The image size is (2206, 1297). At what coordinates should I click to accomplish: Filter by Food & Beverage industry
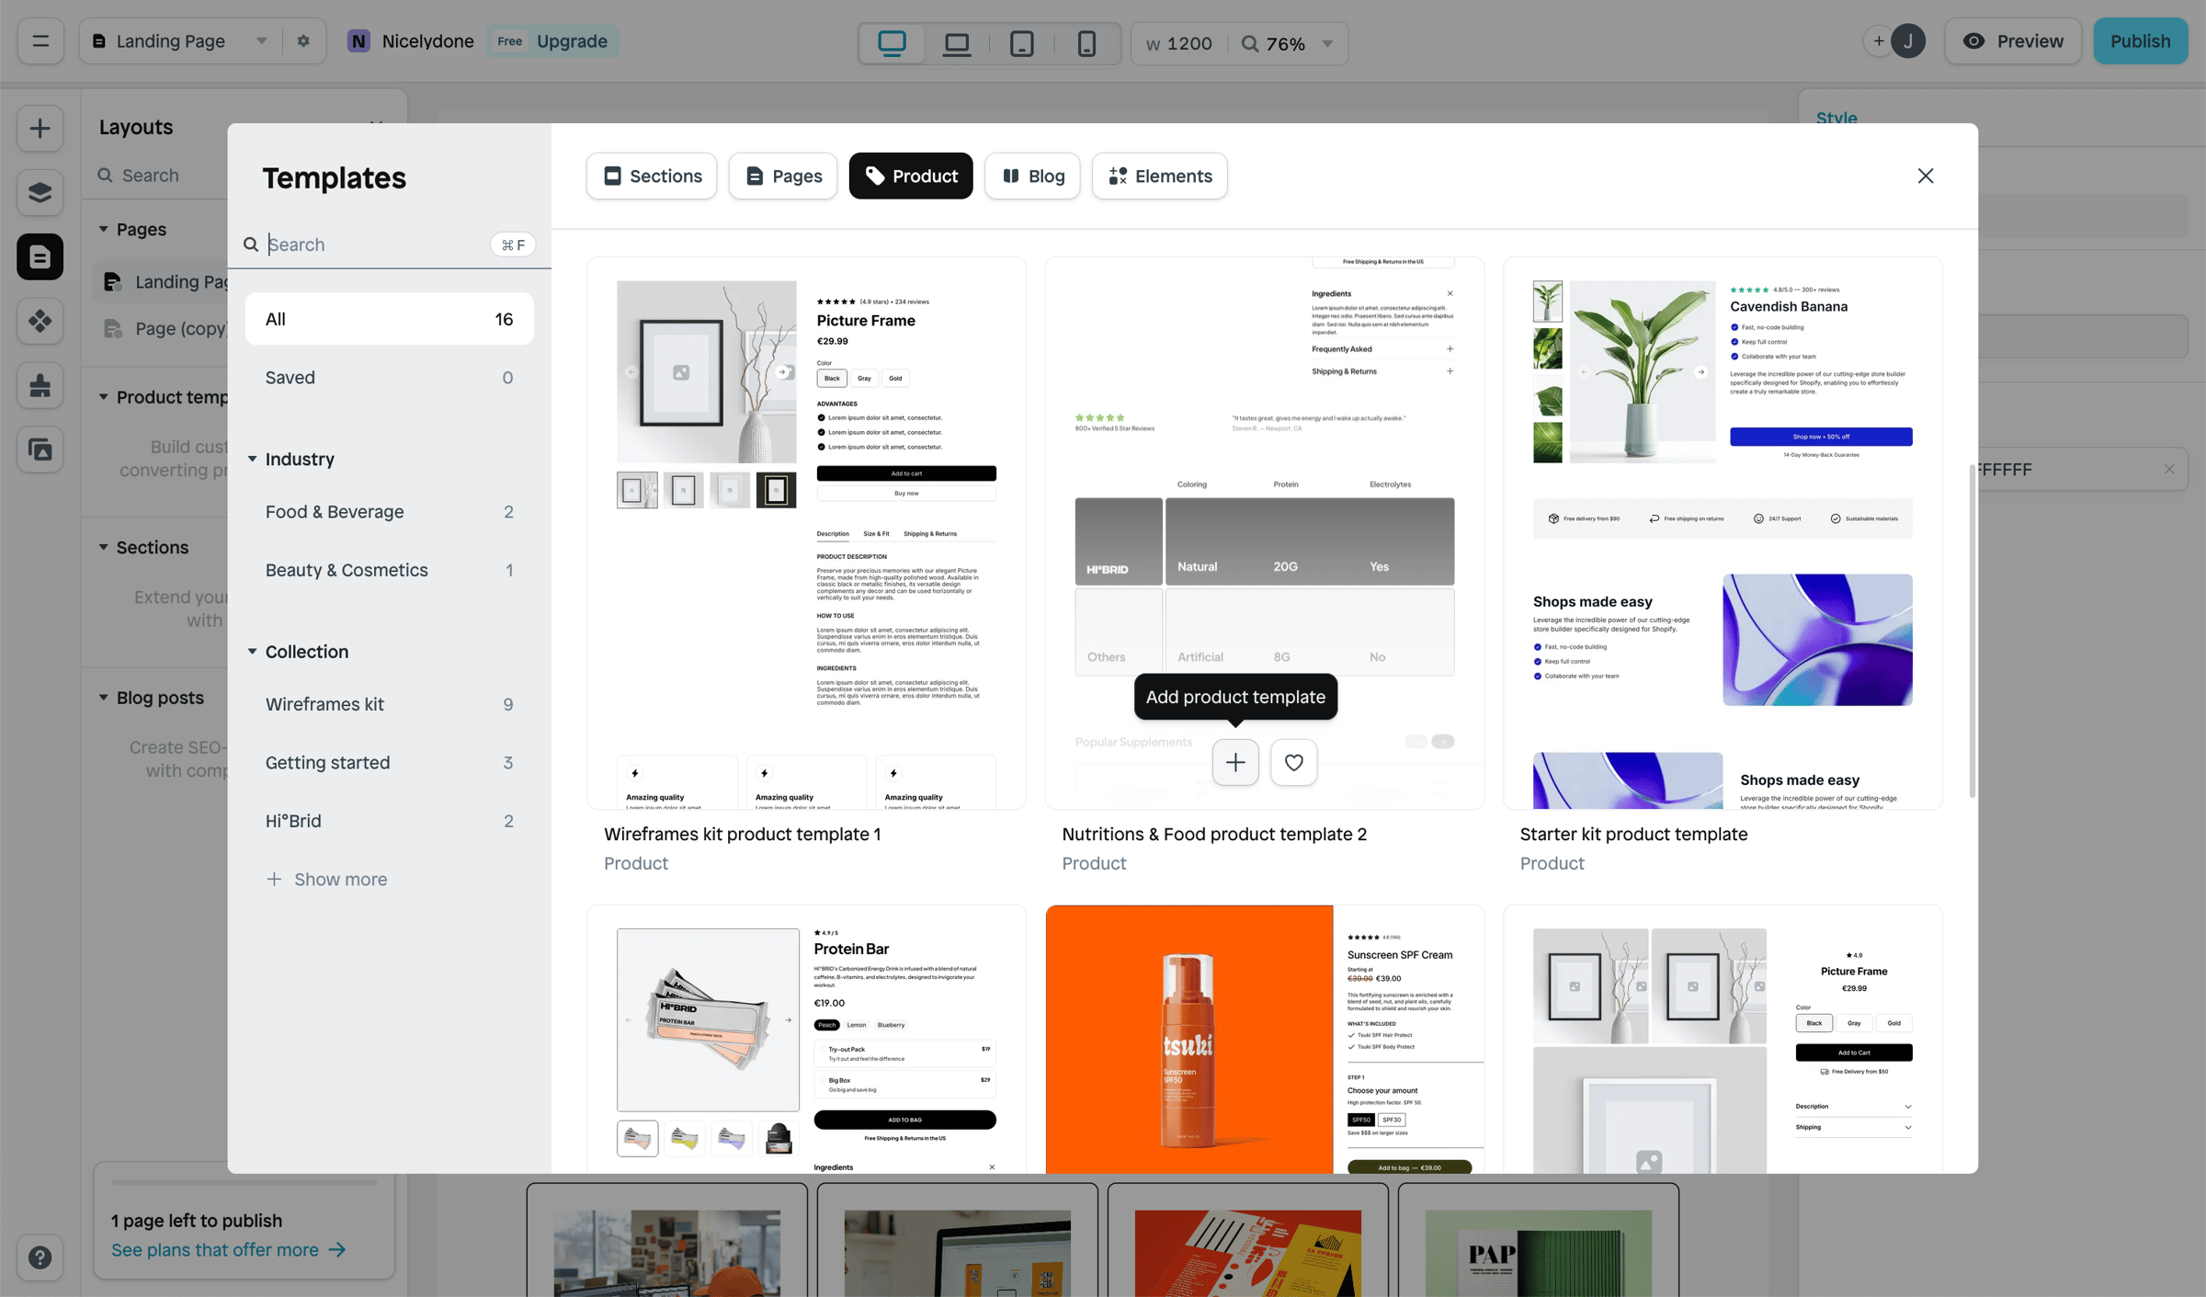pyautogui.click(x=389, y=512)
